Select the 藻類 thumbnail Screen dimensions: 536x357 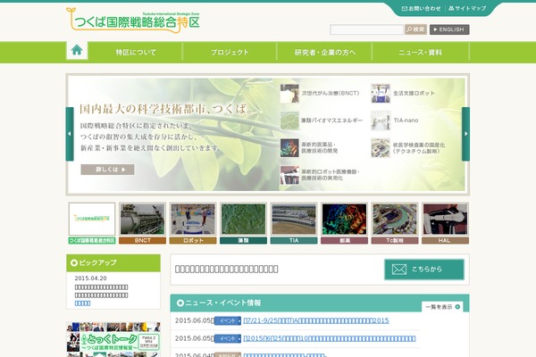point(243,223)
